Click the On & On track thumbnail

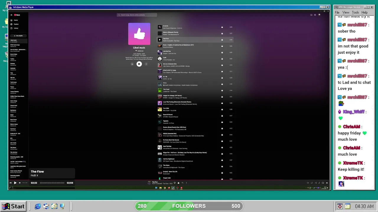160,27
